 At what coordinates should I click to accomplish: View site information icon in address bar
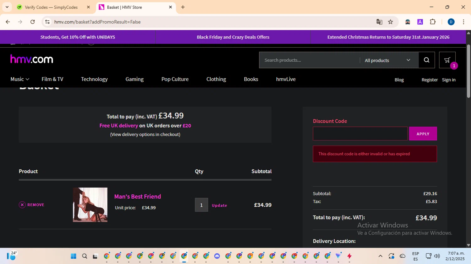[x=47, y=22]
